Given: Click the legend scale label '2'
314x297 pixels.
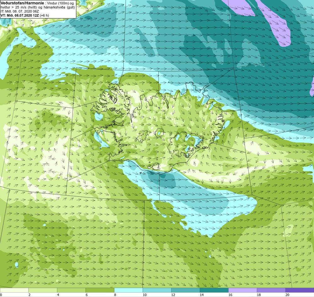Looking at the screenshot, I should click(30, 295).
